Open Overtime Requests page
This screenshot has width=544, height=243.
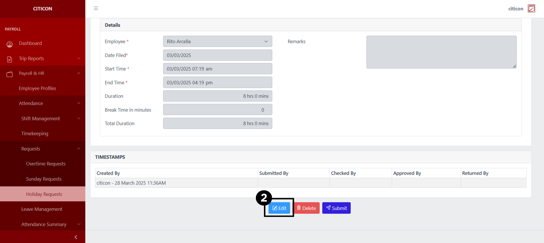coord(46,164)
